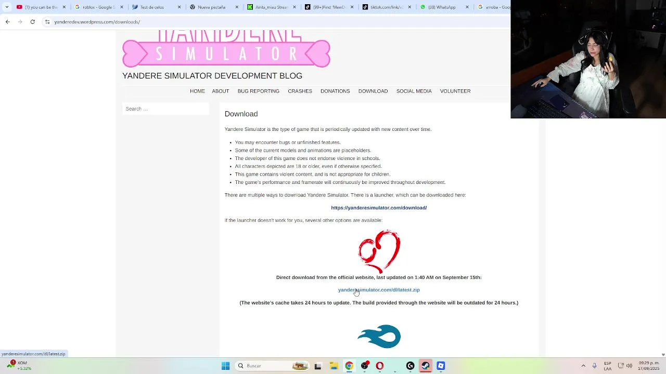
Task: Open the SOCIAL MEDIA menu item
Action: point(414,91)
